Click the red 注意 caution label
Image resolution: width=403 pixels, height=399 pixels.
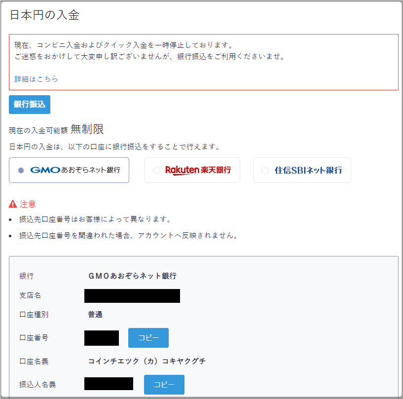28,204
